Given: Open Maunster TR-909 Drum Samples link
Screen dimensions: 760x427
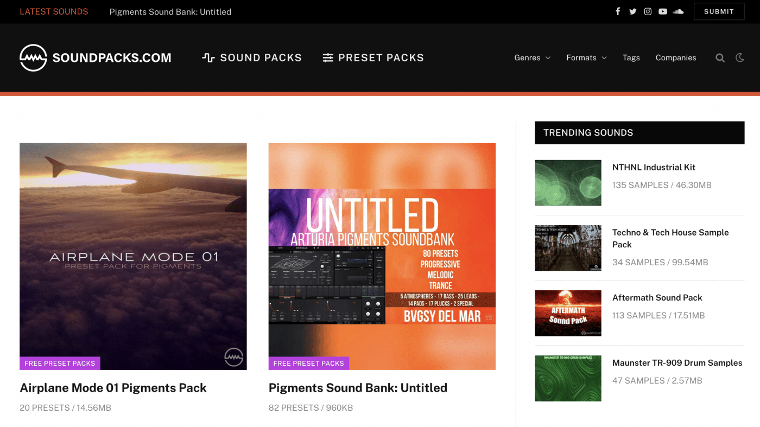Looking at the screenshot, I should click(x=677, y=362).
